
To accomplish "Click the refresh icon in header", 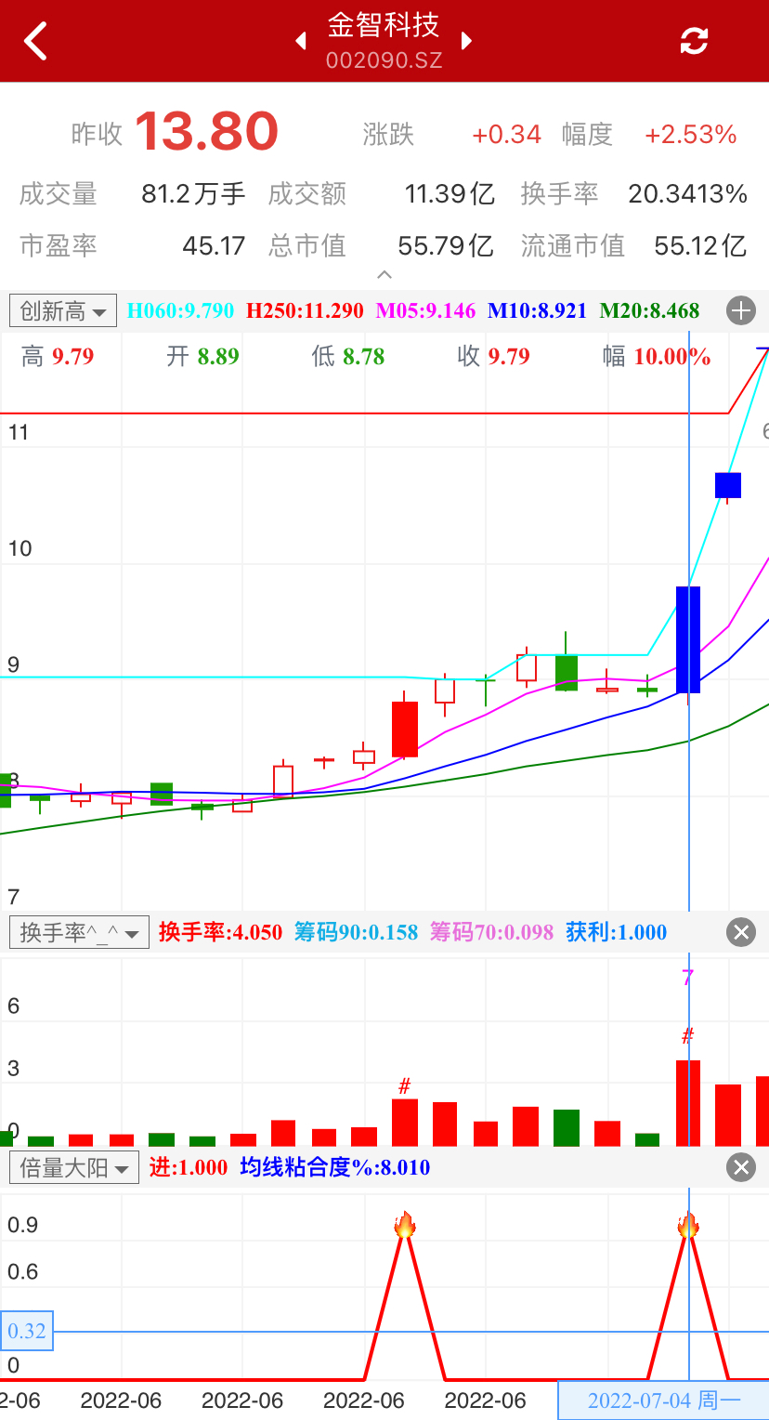I will tap(694, 41).
